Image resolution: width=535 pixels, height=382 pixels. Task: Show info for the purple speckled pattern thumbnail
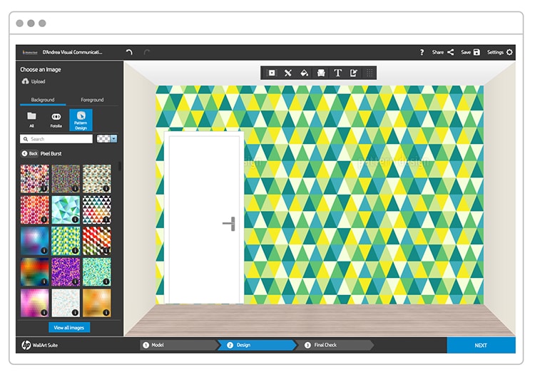[x=75, y=282]
